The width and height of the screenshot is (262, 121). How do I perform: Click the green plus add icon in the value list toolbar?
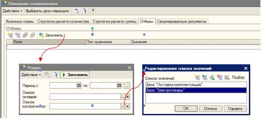coord(205,77)
